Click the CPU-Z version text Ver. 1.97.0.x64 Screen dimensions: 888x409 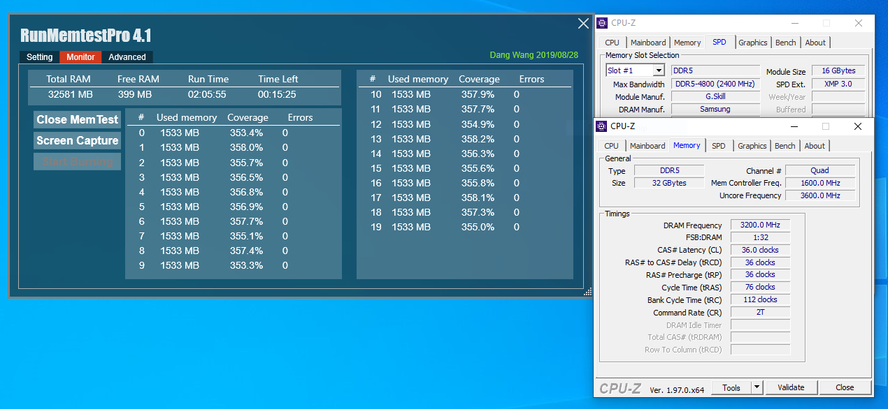pos(677,389)
